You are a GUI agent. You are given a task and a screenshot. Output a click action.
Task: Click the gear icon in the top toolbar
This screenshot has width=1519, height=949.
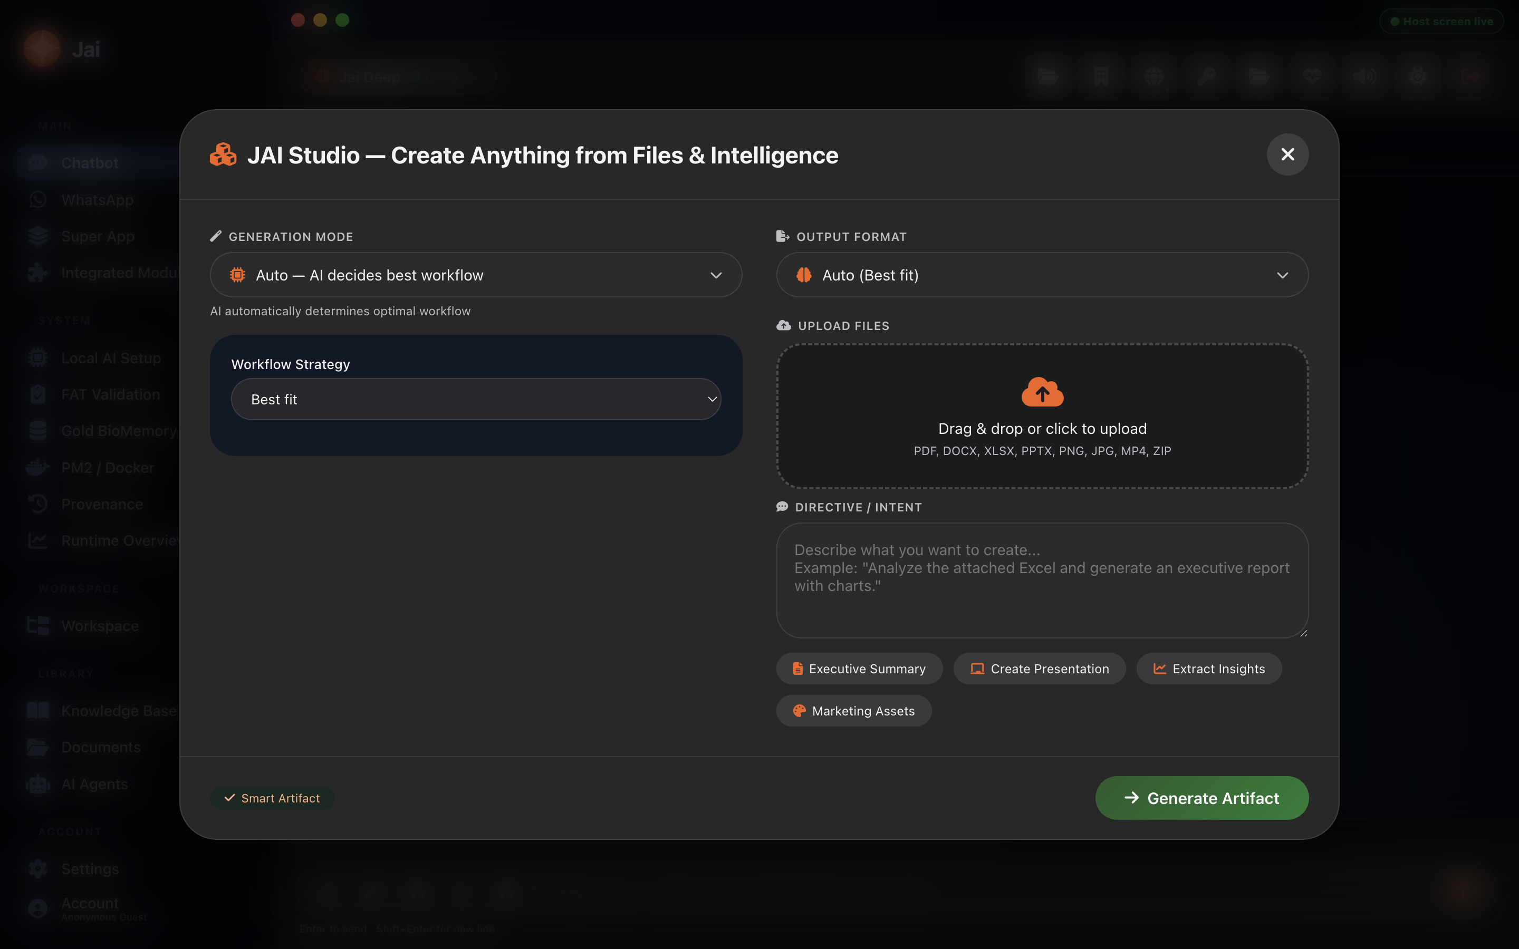[x=1417, y=76]
